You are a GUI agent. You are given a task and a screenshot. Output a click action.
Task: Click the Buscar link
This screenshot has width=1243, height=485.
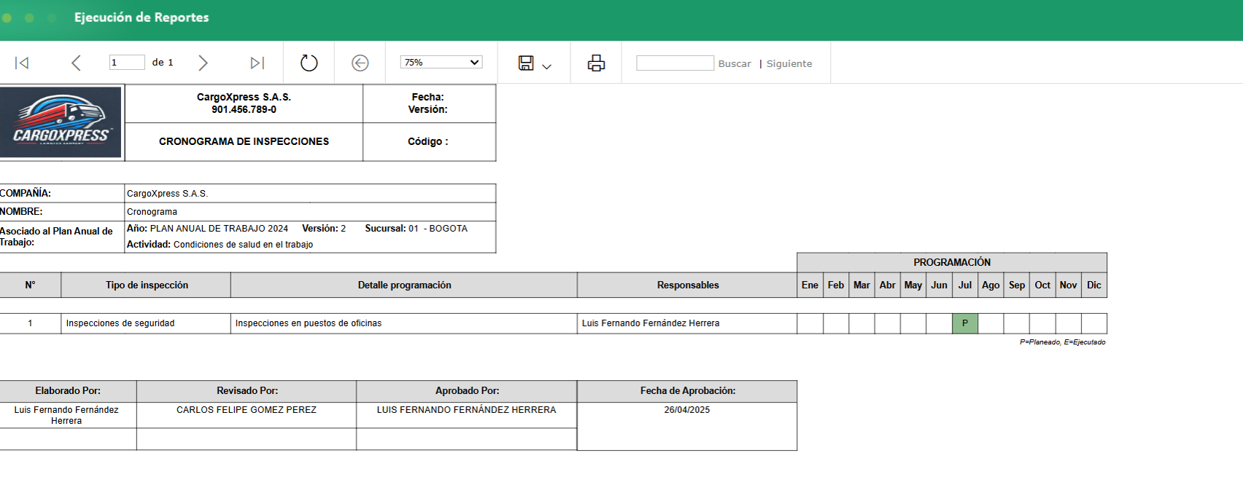(734, 64)
